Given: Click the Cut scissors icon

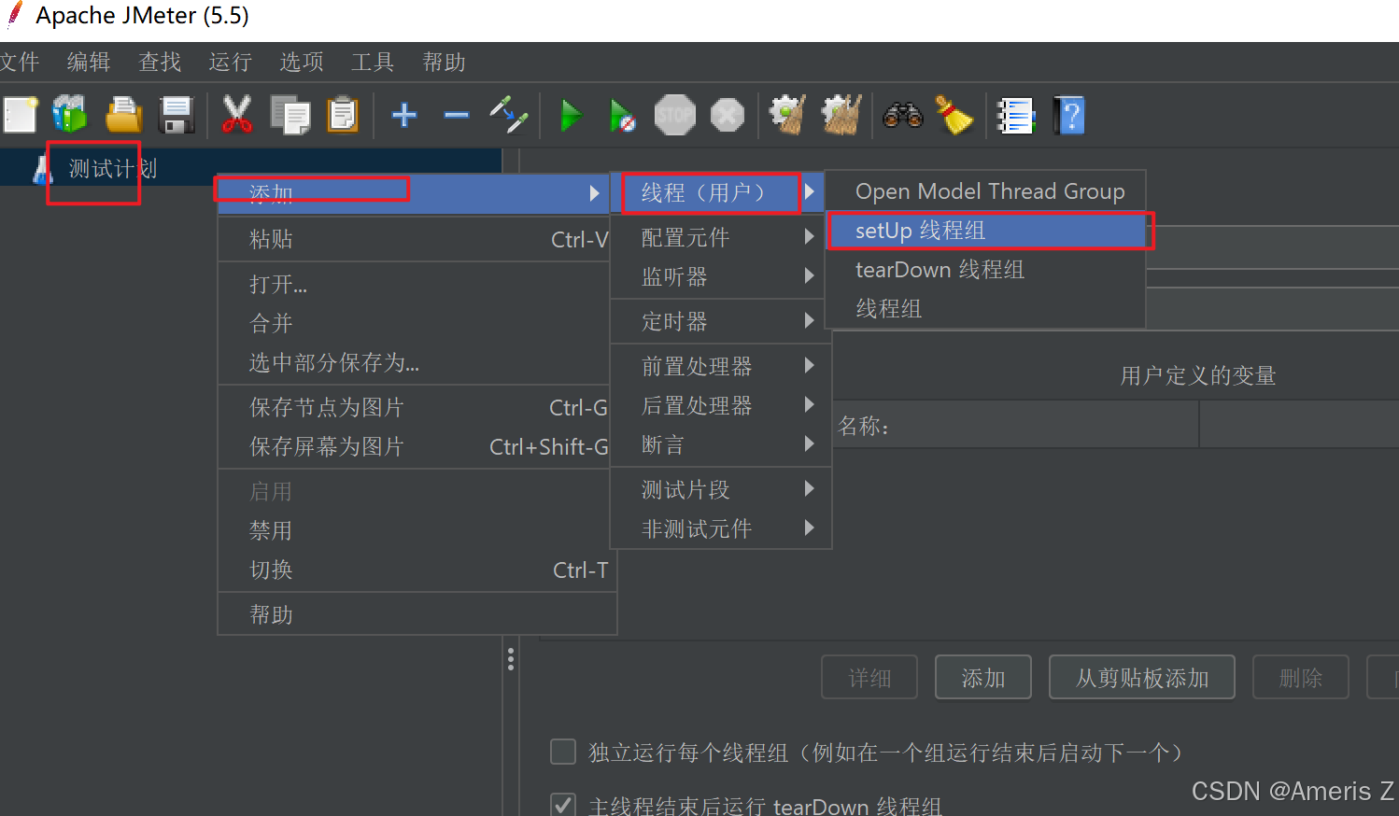Looking at the screenshot, I should pos(237,116).
